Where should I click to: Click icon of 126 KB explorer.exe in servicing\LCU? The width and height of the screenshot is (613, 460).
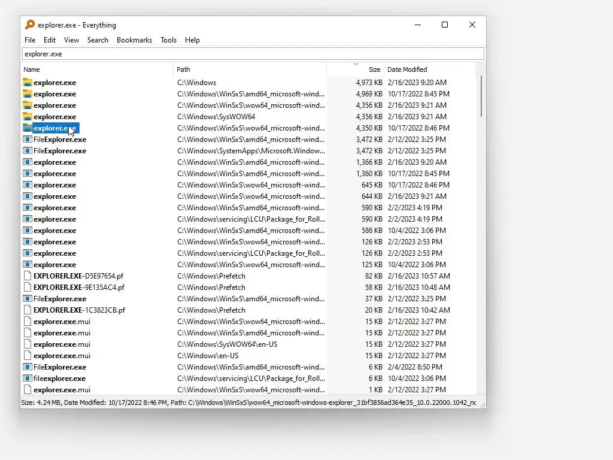[28, 253]
